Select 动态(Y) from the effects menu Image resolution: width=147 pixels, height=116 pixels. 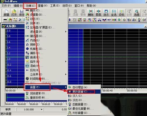pos(46,19)
